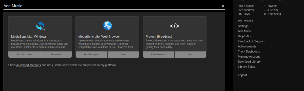Select Add Music in the sidebar
The height and width of the screenshot is (91, 304).
click(245, 31)
